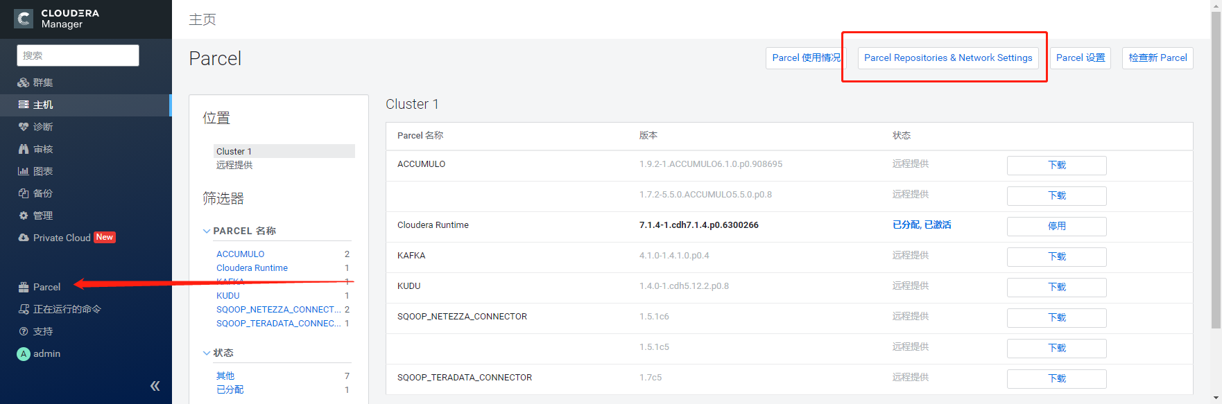Filter by ACCUMULO parcel name
This screenshot has height=404, width=1222.
tap(240, 254)
